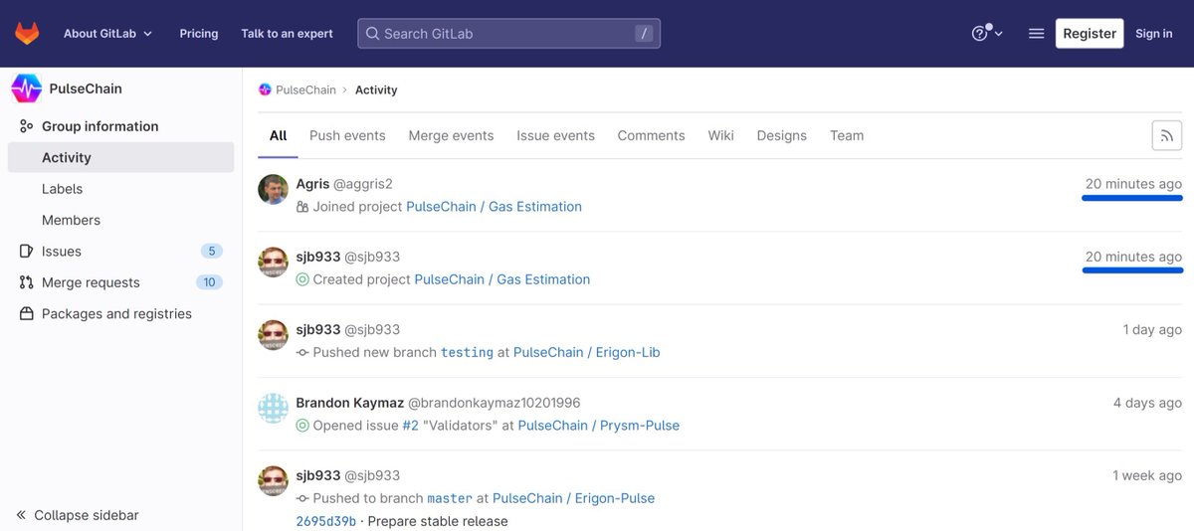Click the GitLab fox logo
1194x531 pixels.
[27, 33]
